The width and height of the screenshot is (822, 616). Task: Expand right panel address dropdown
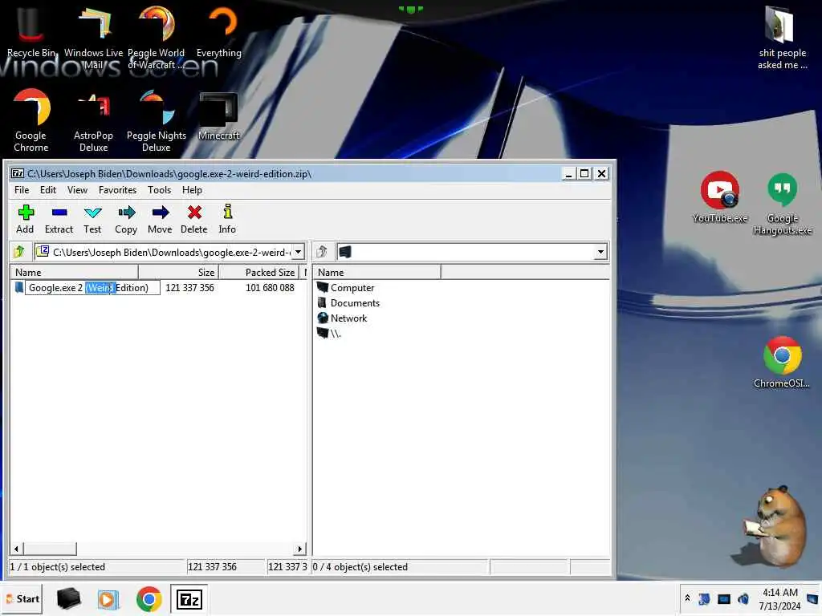600,252
